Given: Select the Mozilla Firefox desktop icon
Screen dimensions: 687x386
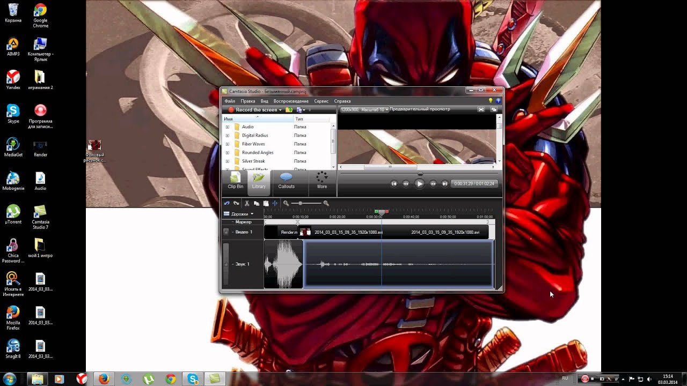Looking at the screenshot, I should [x=13, y=318].
